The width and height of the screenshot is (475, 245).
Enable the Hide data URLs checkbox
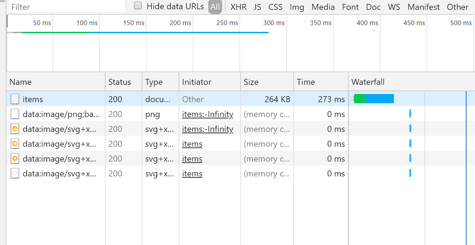click(x=138, y=6)
